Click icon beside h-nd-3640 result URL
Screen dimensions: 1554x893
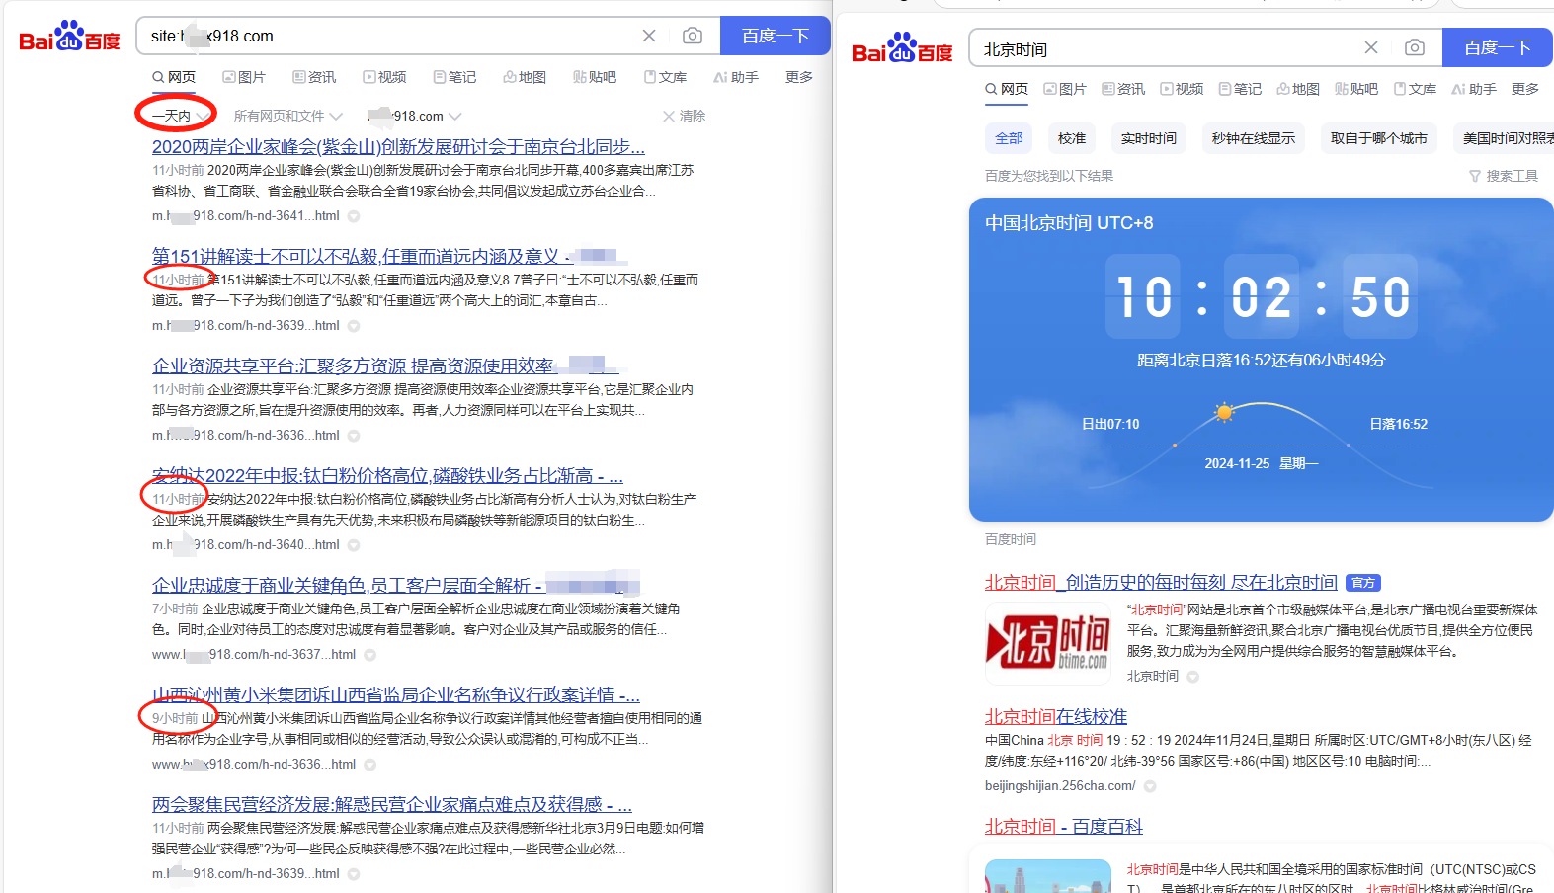coord(354,545)
